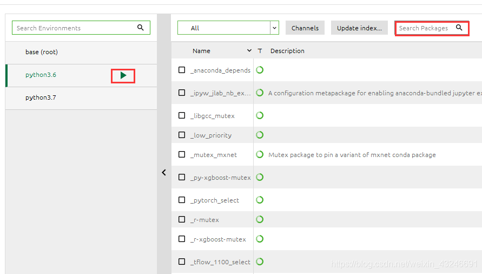The width and height of the screenshot is (482, 274).
Task: Click the _mutex_mxnet package name
Action: pos(214,155)
